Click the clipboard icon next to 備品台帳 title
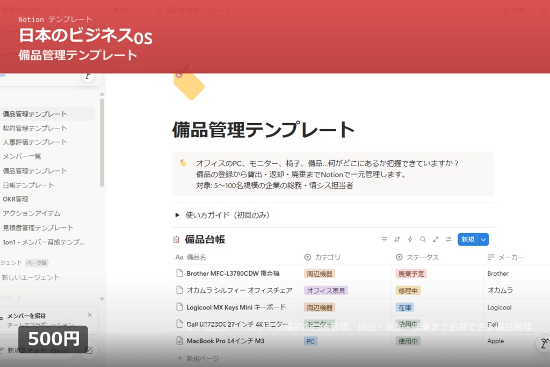Viewport: 550px width, 367px height. [x=177, y=239]
